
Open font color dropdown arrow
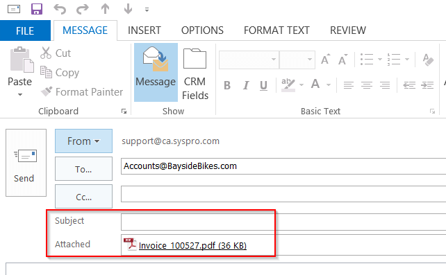[329, 85]
